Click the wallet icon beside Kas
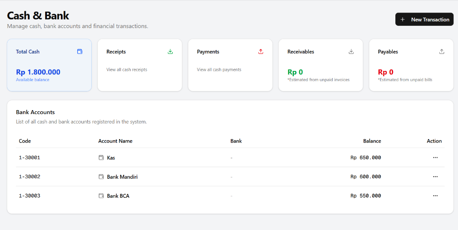 (102, 157)
